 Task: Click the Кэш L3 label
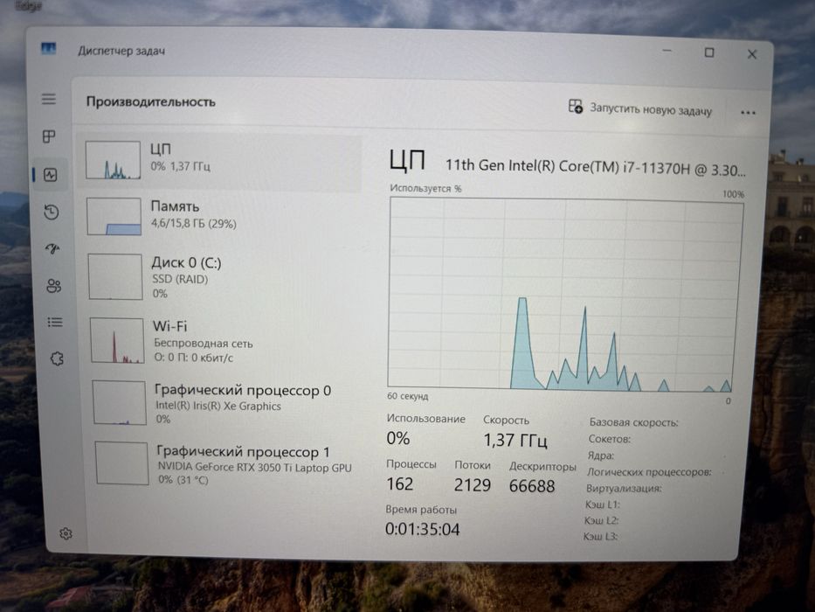point(600,536)
